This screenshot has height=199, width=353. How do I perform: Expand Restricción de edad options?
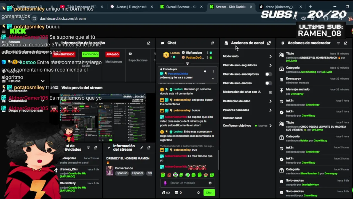click(270, 101)
